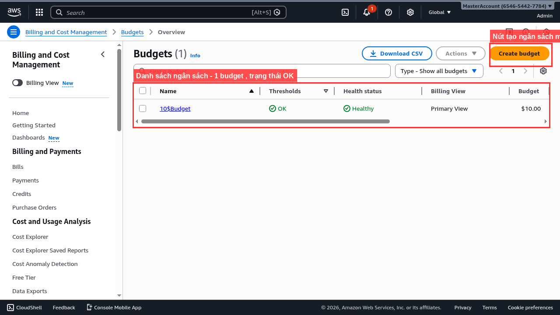Open the notifications bell icon

(367, 12)
